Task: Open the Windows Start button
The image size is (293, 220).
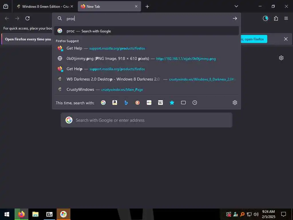Action: coord(7,214)
